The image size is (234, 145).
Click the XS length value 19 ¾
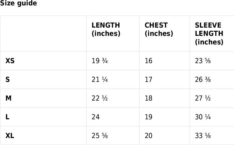[x=100, y=61]
